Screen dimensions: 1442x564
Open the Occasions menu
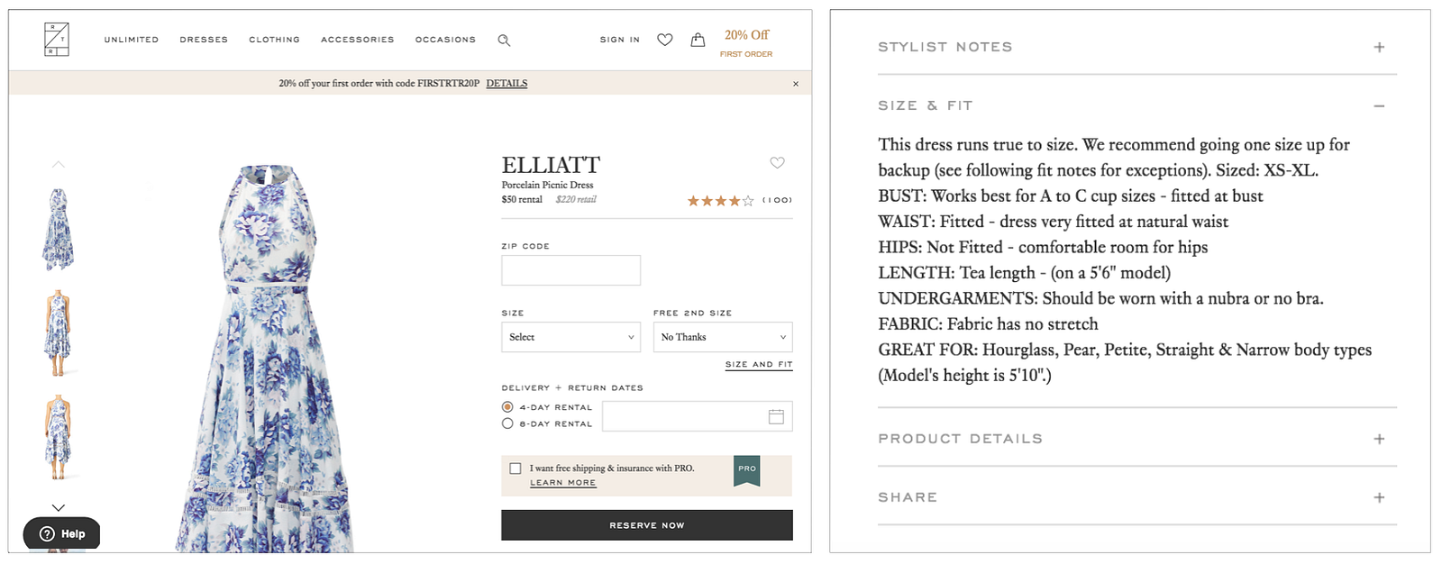(x=445, y=40)
